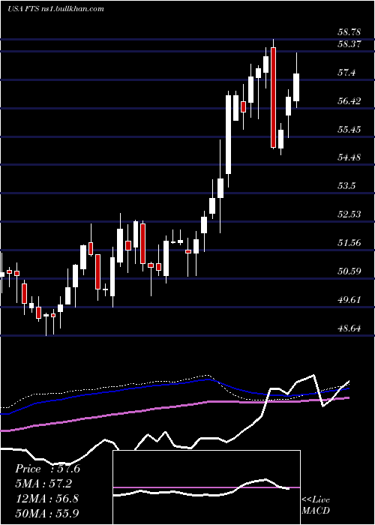The height and width of the screenshot is (525, 375).
Task: Click the MACD inset chart panel
Action: [x=206, y=487]
